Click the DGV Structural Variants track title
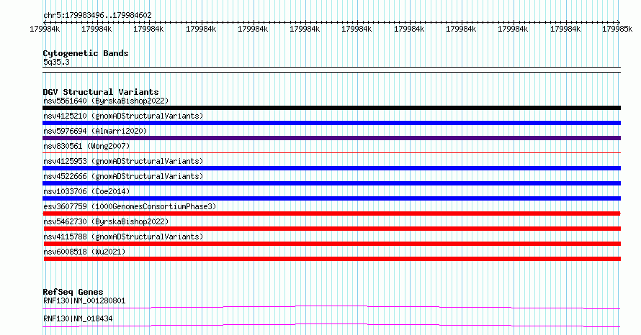641x335 pixels. [x=101, y=92]
